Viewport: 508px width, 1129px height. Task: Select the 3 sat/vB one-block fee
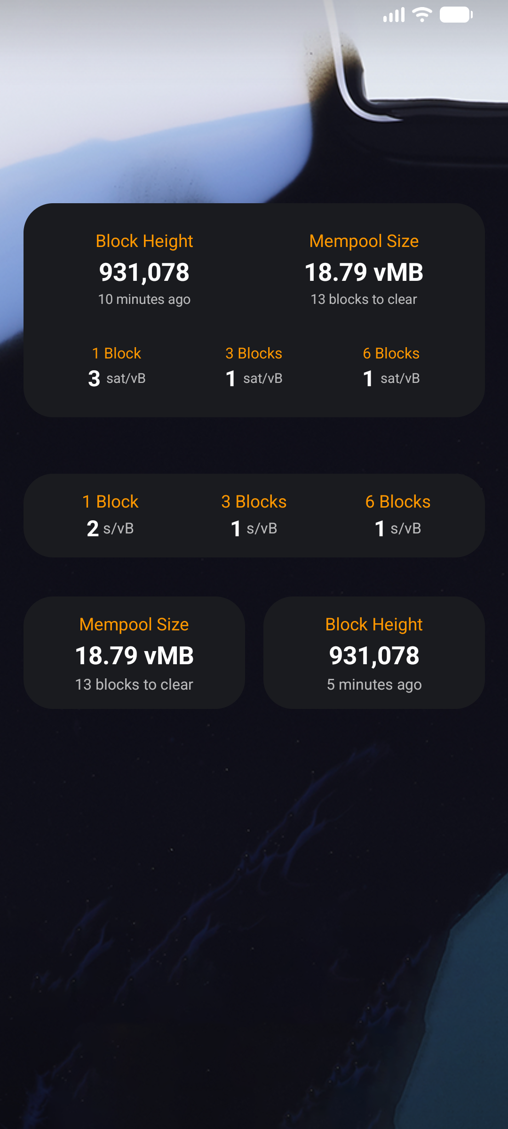pyautogui.click(x=117, y=378)
